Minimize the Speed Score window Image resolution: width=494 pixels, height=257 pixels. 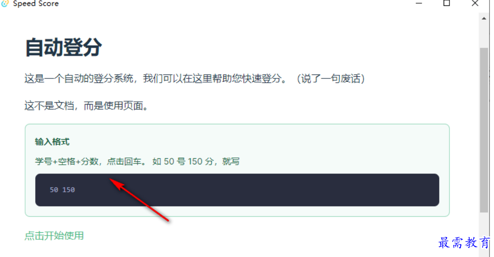(419, 4)
